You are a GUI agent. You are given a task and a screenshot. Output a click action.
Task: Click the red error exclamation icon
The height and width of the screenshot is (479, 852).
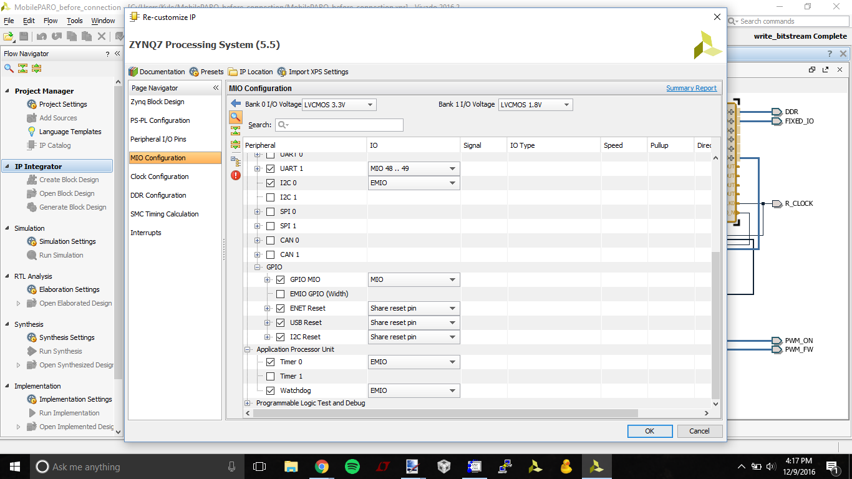(x=236, y=175)
